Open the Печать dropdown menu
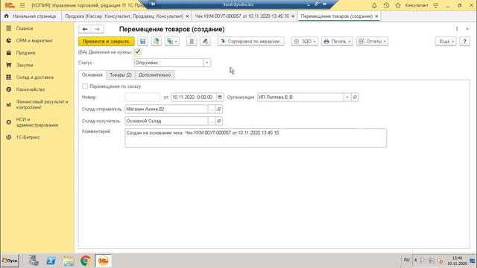 point(337,42)
